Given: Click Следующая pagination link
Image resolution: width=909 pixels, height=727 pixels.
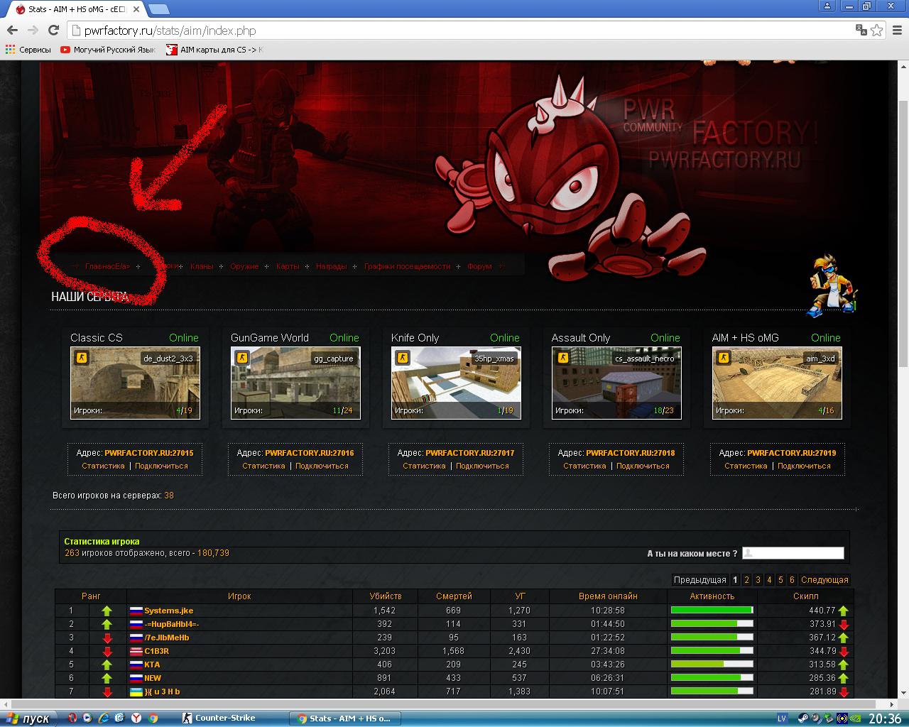Looking at the screenshot, I should point(824,580).
